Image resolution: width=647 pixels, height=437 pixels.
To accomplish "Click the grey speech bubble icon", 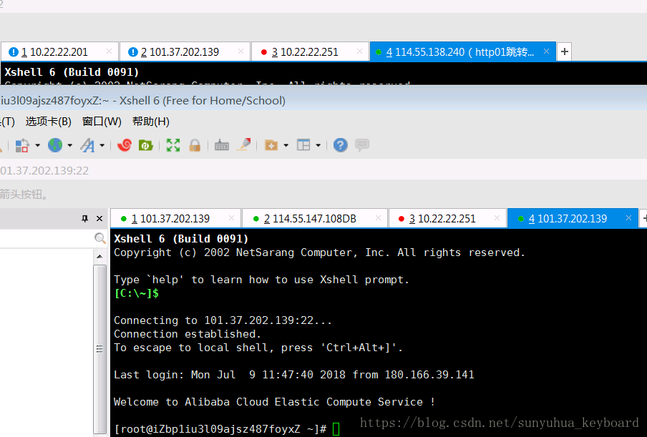I will (362, 145).
